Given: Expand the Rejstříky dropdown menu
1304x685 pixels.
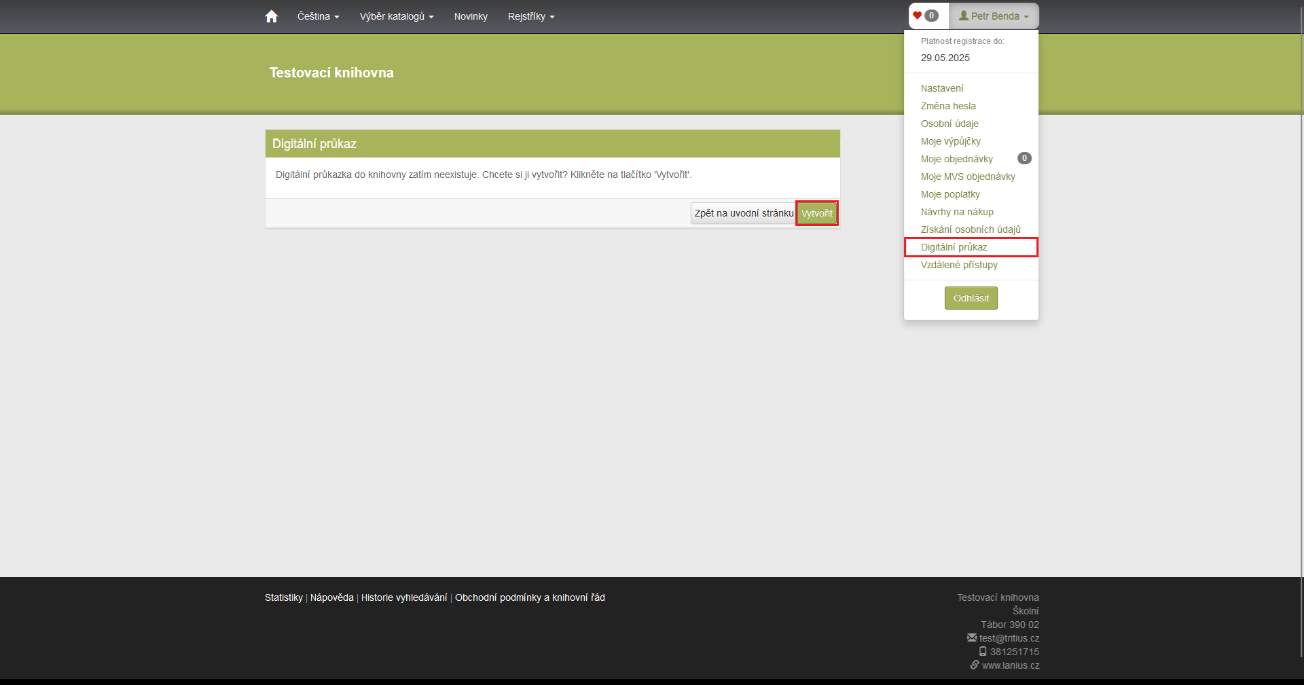Looking at the screenshot, I should (531, 16).
